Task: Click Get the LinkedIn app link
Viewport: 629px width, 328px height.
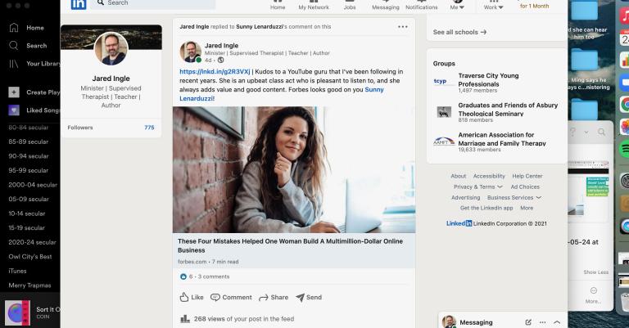Action: tap(486, 209)
